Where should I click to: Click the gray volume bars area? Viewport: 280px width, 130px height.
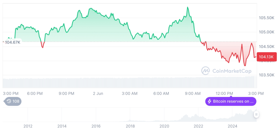(x=130, y=82)
